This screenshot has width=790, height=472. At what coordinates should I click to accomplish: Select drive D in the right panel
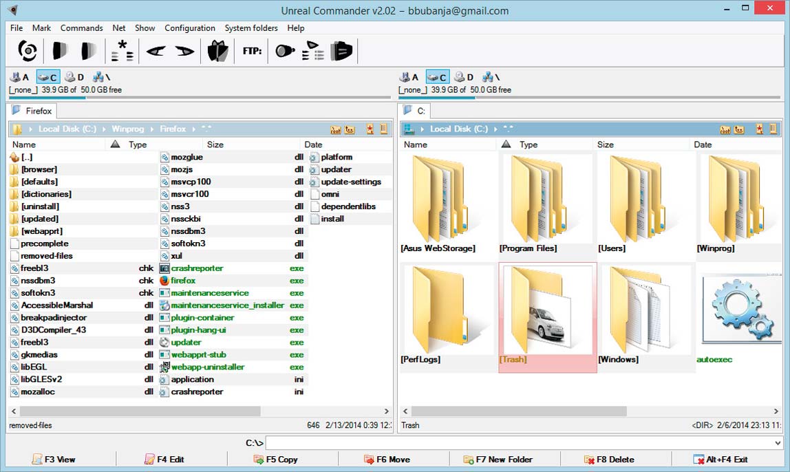pyautogui.click(x=464, y=77)
